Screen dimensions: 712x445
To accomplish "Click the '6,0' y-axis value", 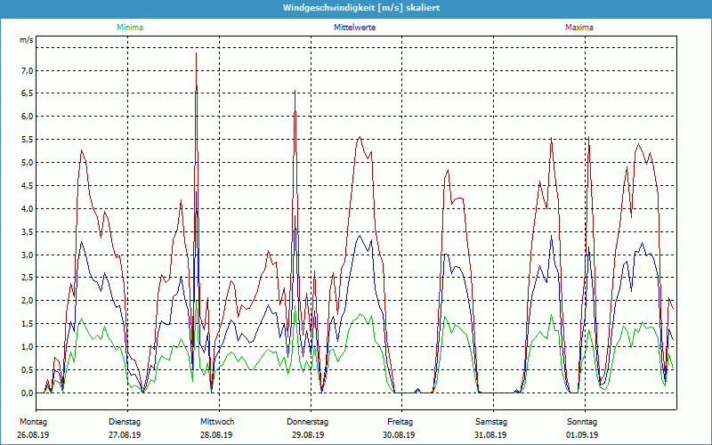I will click(27, 117).
